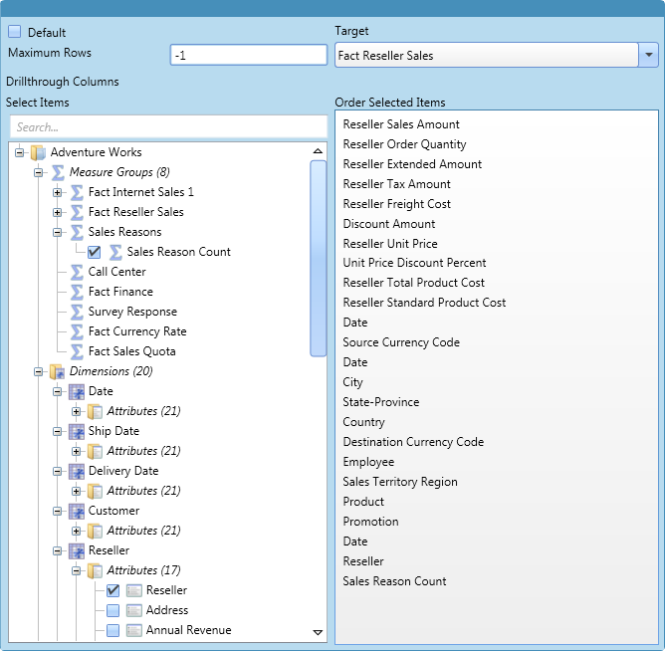Viewport: 665px width, 651px height.
Task: Click the Customer dimension icon
Action: click(77, 511)
